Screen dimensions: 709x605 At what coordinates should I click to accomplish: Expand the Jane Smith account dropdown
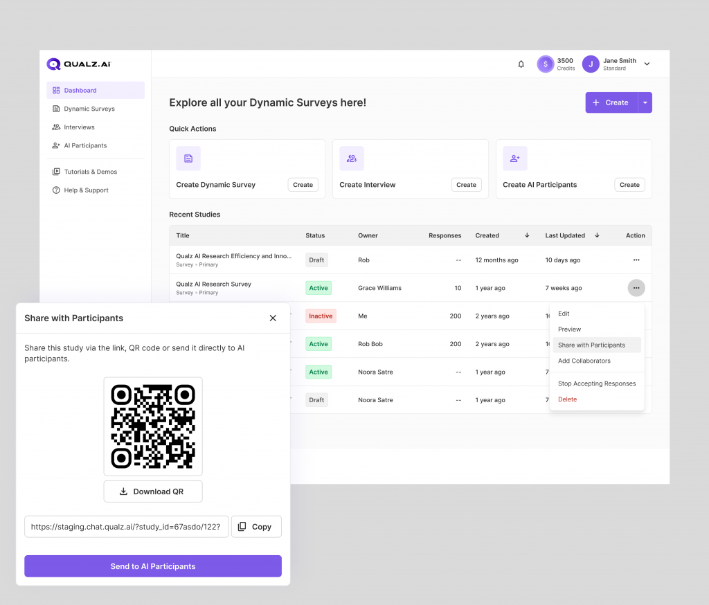tap(647, 64)
